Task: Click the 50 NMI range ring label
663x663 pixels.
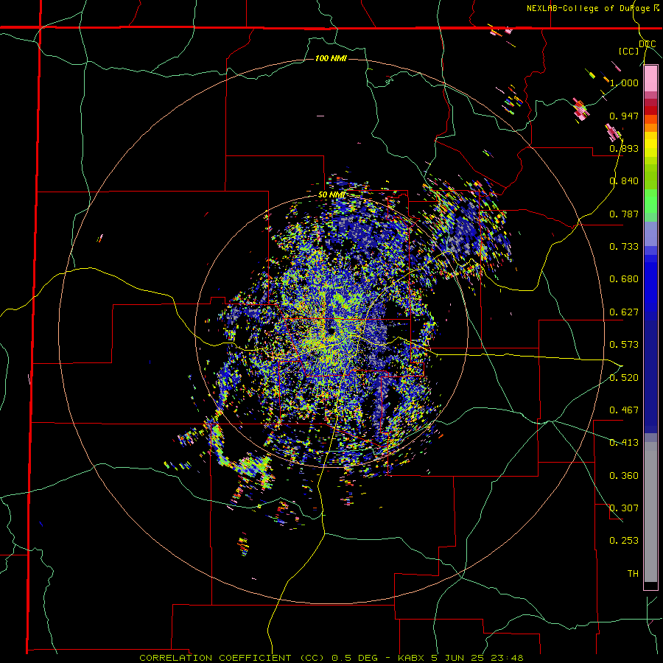Action: point(331,195)
